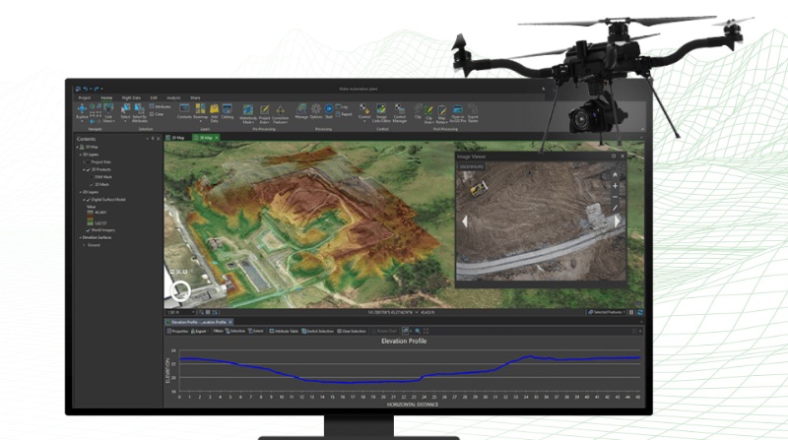788x440 pixels.
Task: Collapse the ribbon with the arrow
Action: tap(642, 130)
